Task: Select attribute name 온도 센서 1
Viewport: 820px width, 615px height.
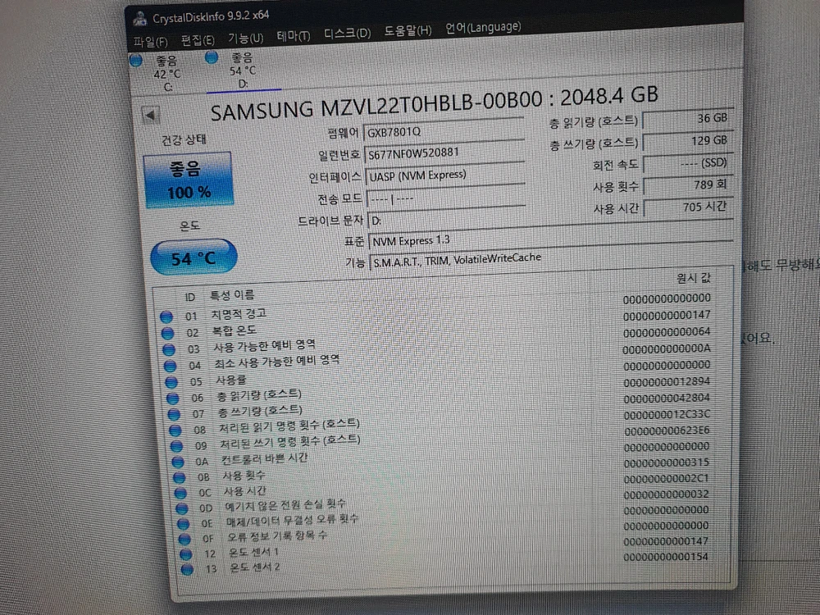Action: pyautogui.click(x=253, y=552)
